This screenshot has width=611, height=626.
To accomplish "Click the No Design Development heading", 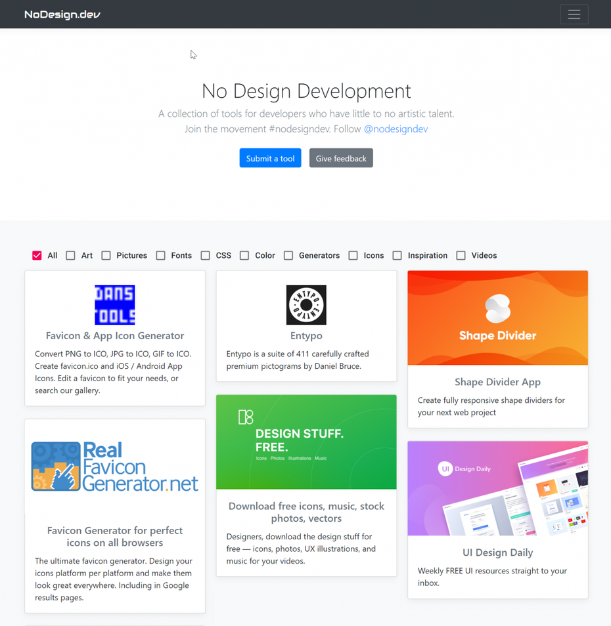I will click(x=306, y=91).
